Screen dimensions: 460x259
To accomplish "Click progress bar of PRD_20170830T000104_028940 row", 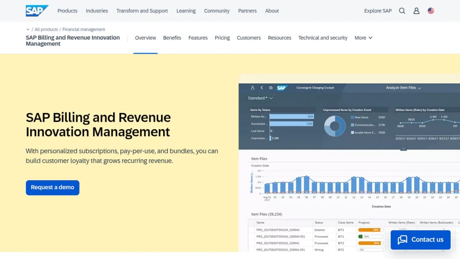I will pyautogui.click(x=371, y=230).
